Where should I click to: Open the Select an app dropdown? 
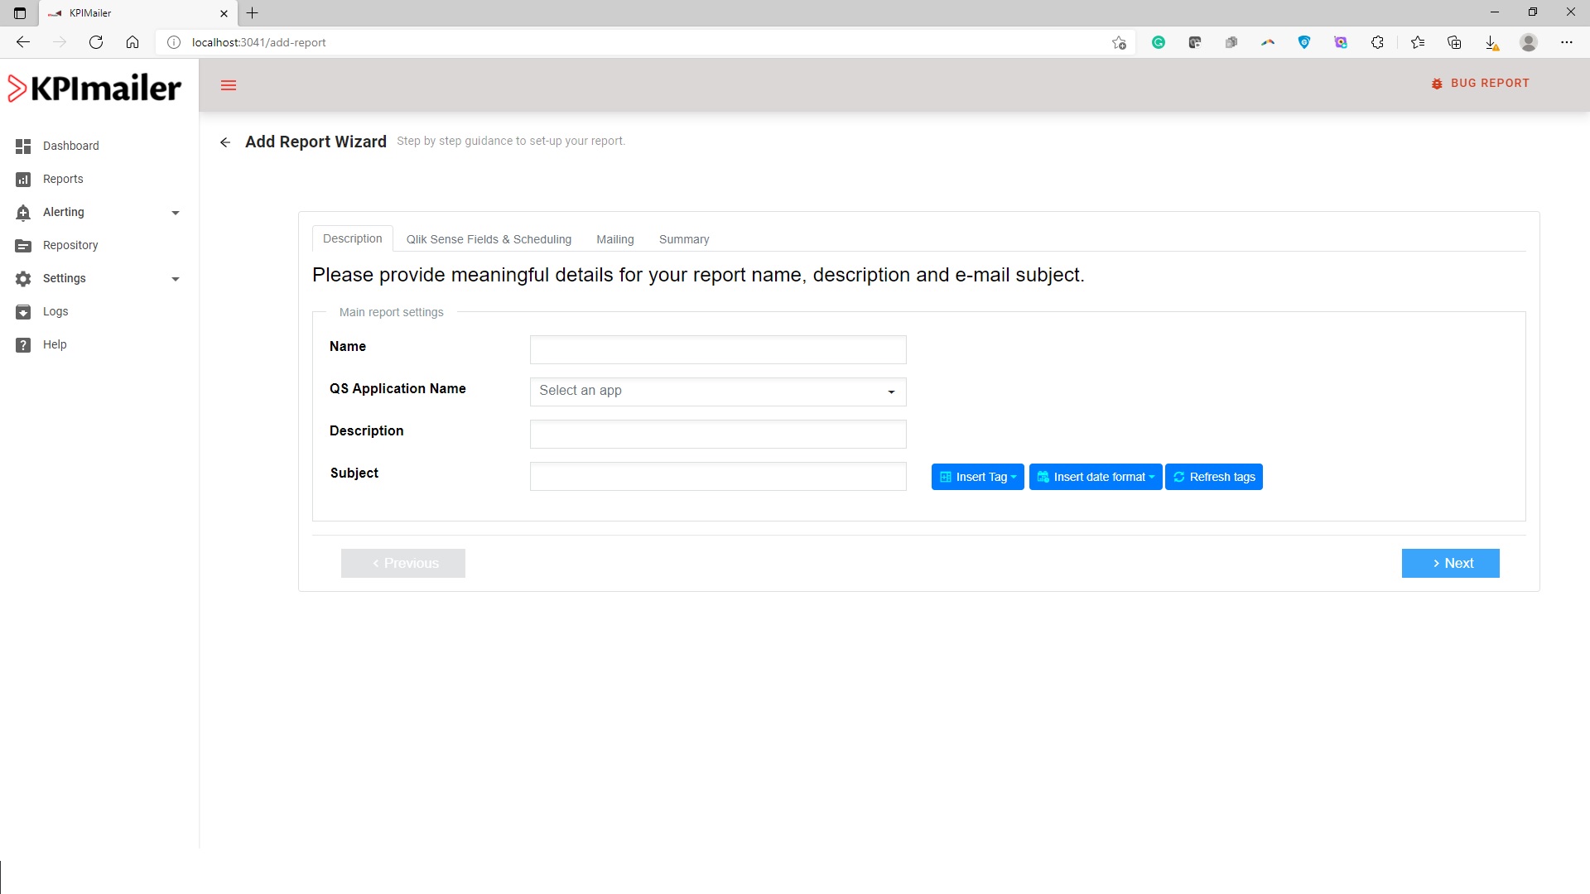tap(717, 392)
